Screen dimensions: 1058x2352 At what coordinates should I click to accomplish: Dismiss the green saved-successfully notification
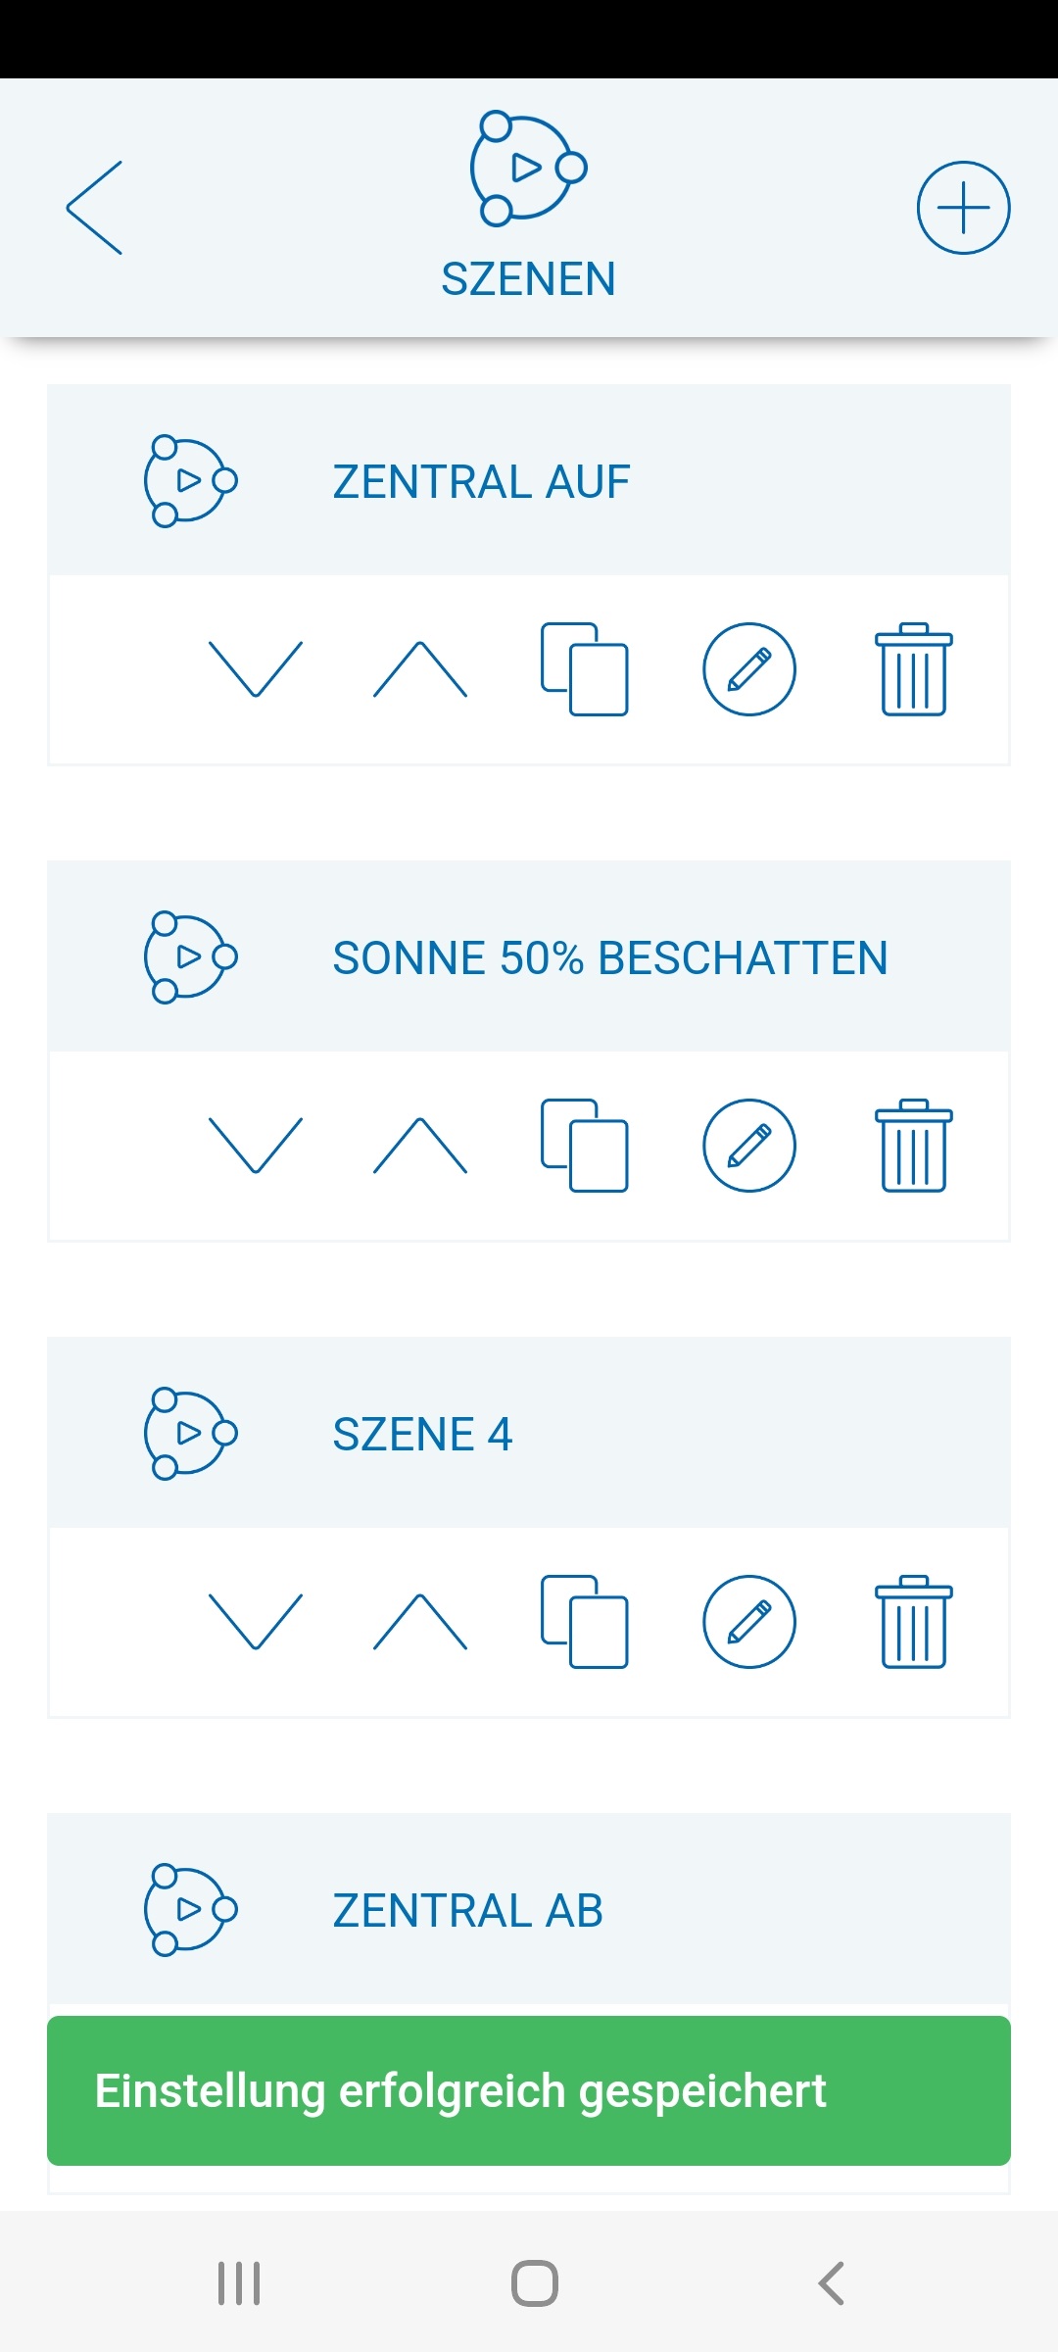529,2090
